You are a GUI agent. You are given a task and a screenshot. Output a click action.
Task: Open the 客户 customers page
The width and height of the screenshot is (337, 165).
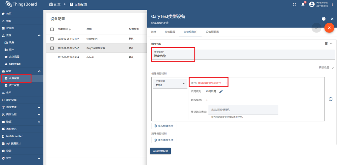[x=21, y=93]
